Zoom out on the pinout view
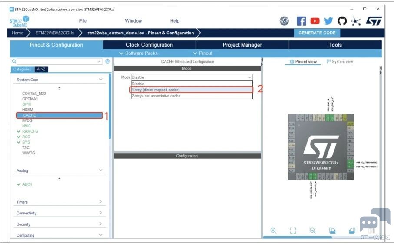 pos(313,231)
